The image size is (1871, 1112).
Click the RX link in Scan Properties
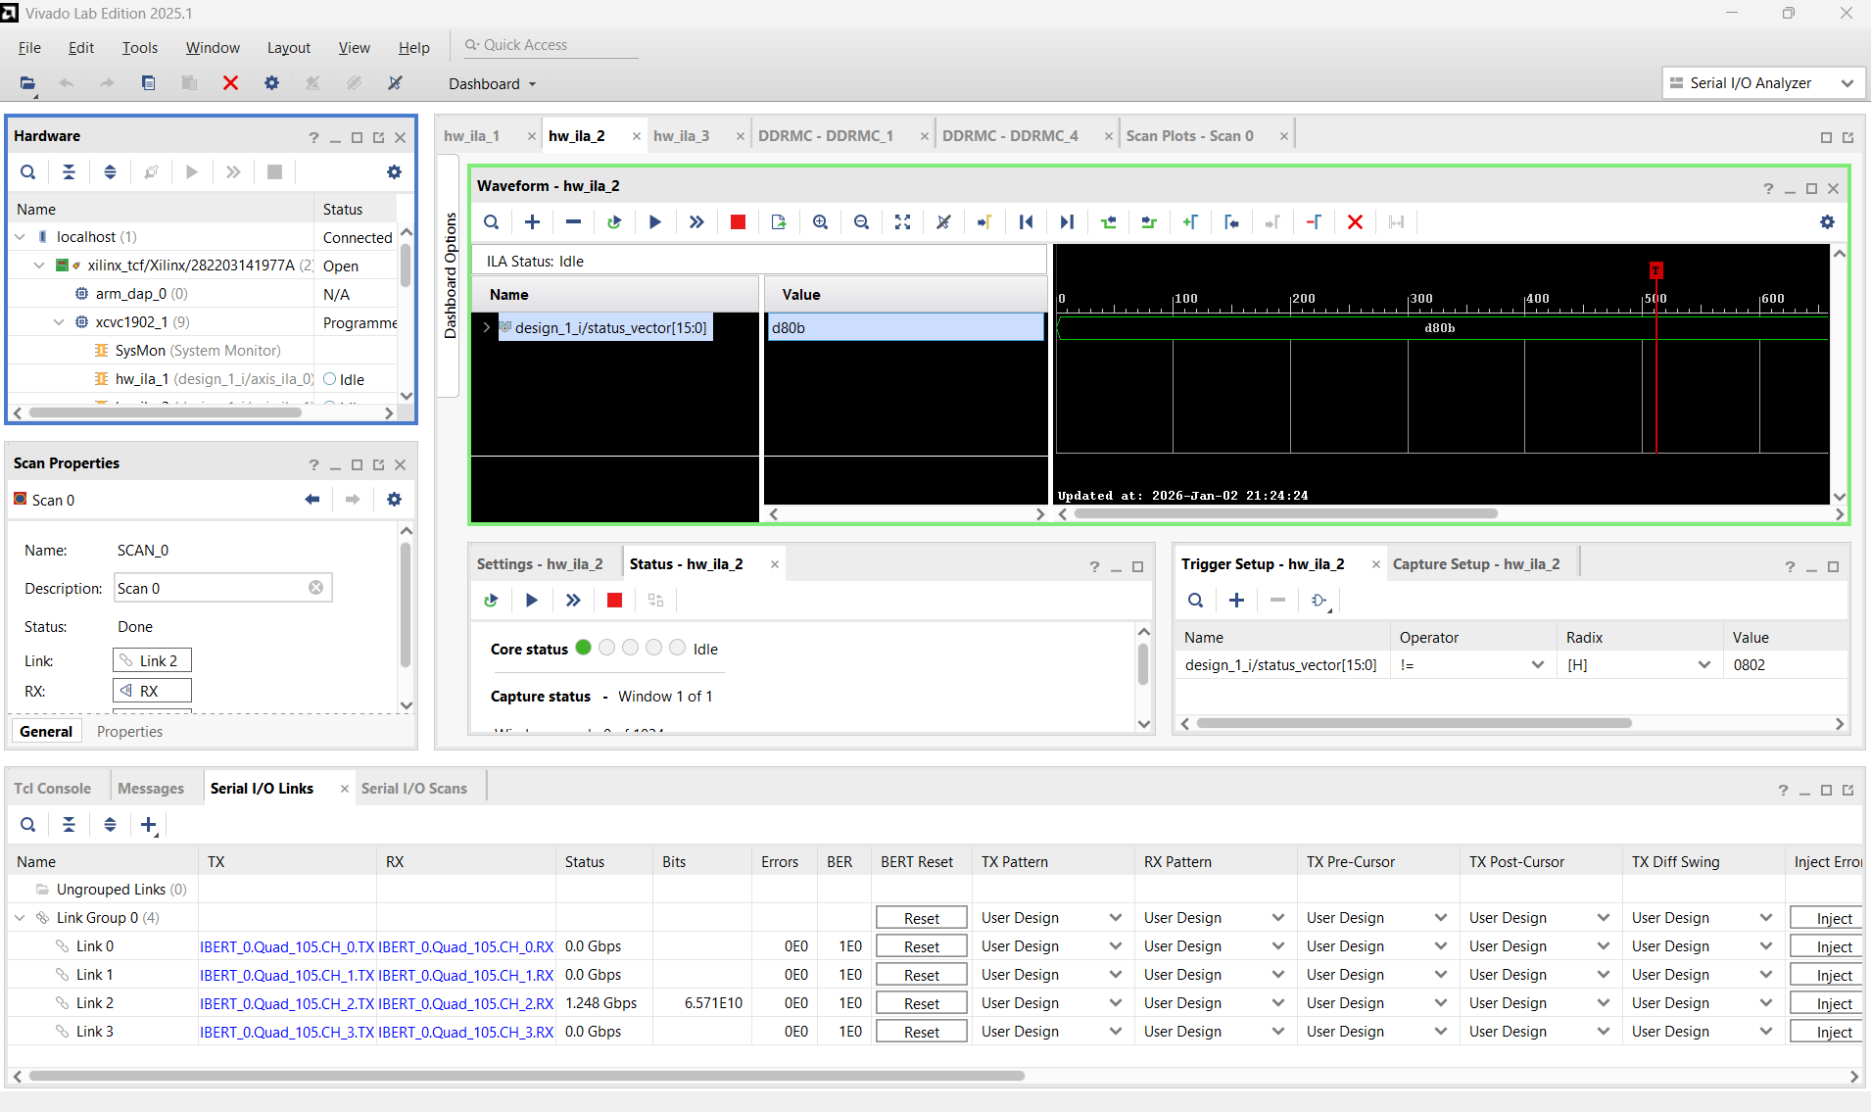click(152, 692)
